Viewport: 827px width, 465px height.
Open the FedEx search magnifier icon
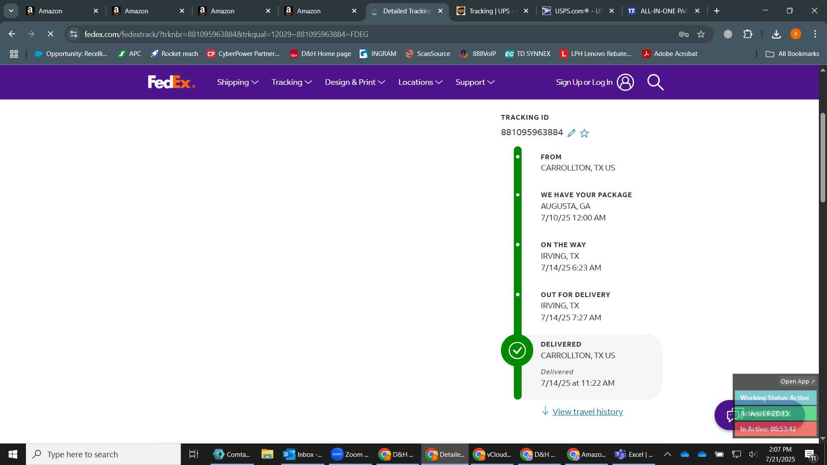tap(655, 82)
